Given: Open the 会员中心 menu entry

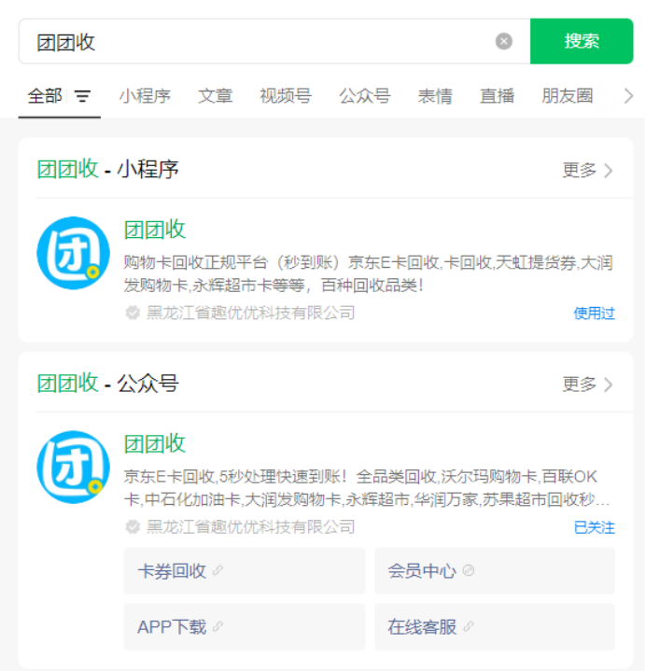Looking at the screenshot, I should (x=495, y=571).
